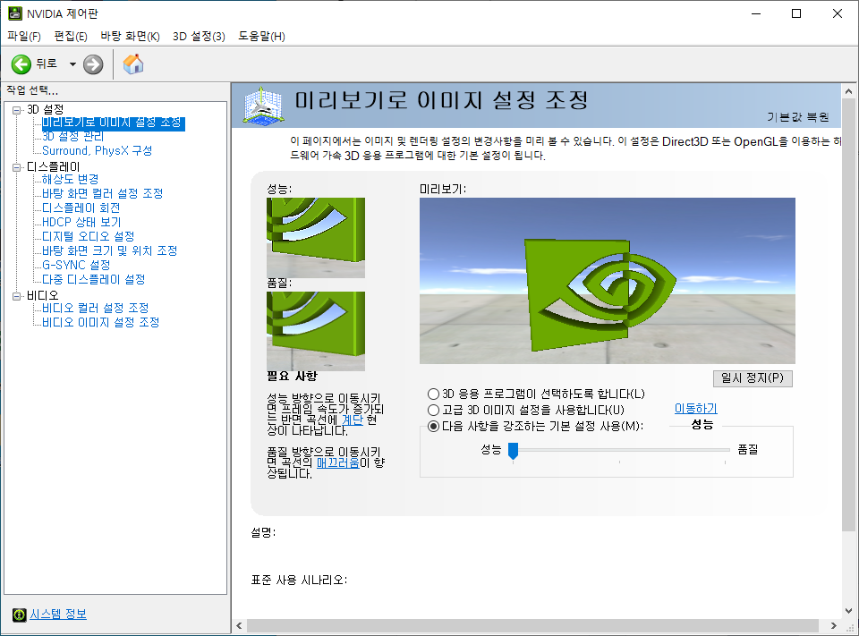Open '디스플레이 회전' tree item
The width and height of the screenshot is (859, 636).
pos(81,208)
